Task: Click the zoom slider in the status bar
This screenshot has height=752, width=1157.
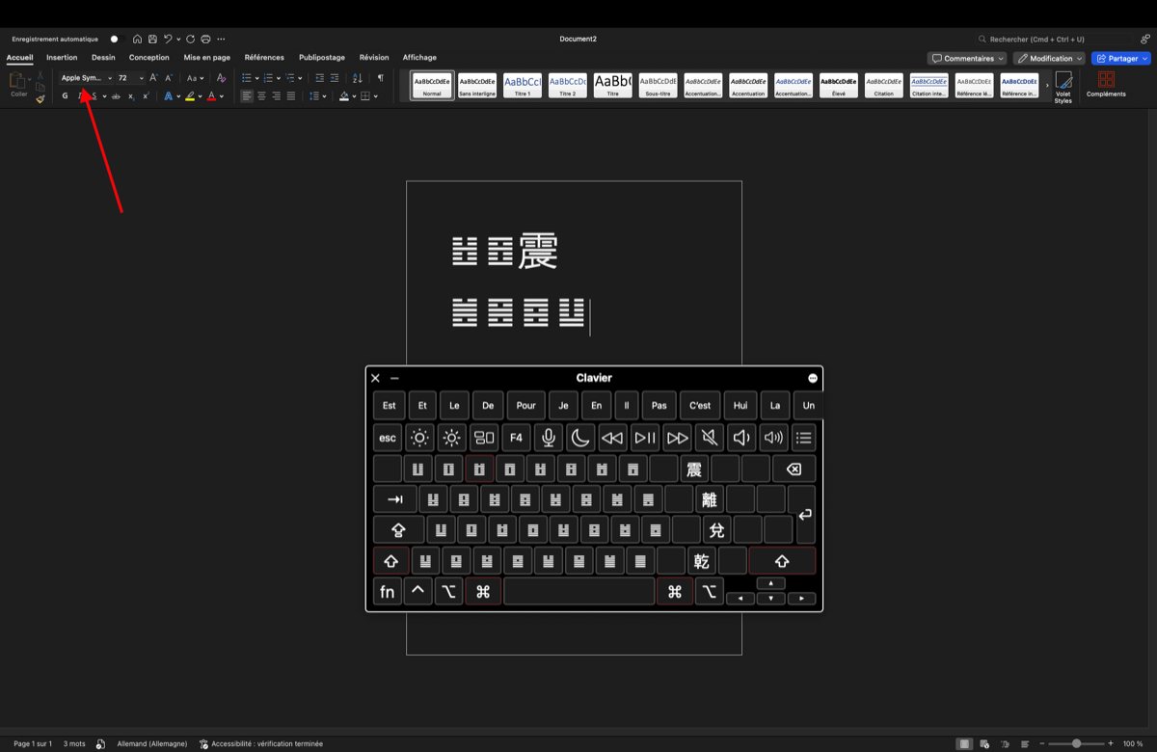Action: pos(1076,744)
